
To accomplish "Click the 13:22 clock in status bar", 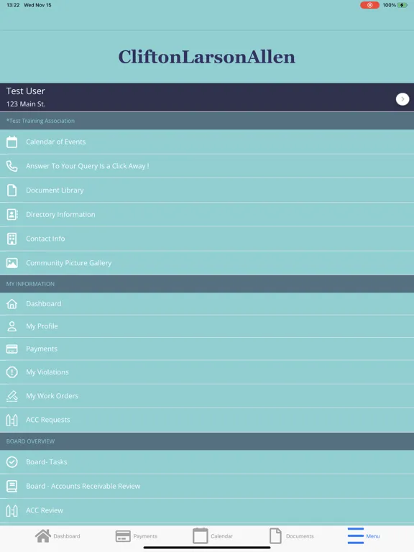I will click(13, 5).
